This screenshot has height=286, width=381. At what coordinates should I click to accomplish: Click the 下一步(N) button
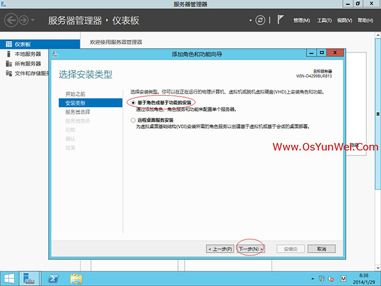click(x=250, y=248)
